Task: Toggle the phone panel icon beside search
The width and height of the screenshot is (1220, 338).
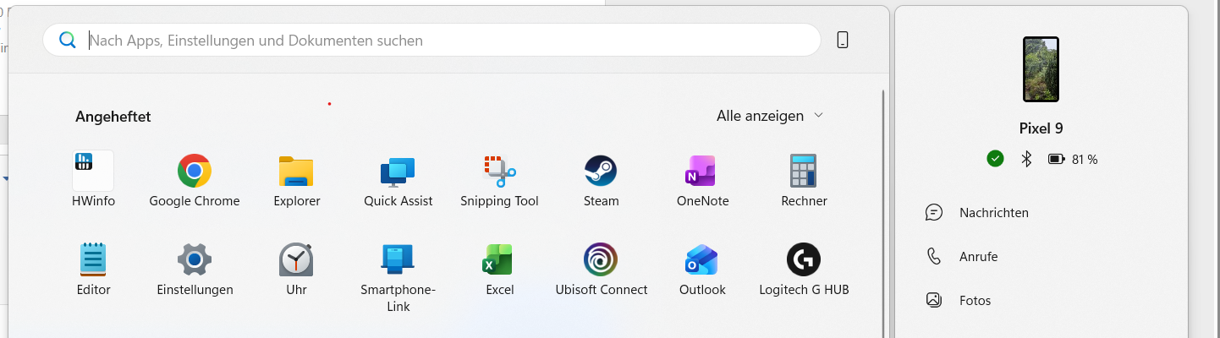Action: pyautogui.click(x=843, y=40)
